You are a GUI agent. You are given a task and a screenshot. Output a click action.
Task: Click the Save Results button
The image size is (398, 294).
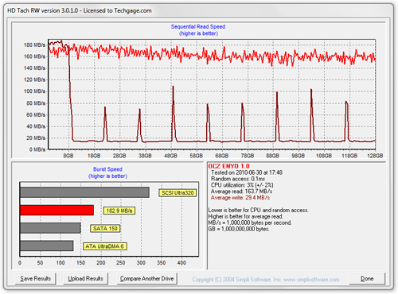[36, 279]
